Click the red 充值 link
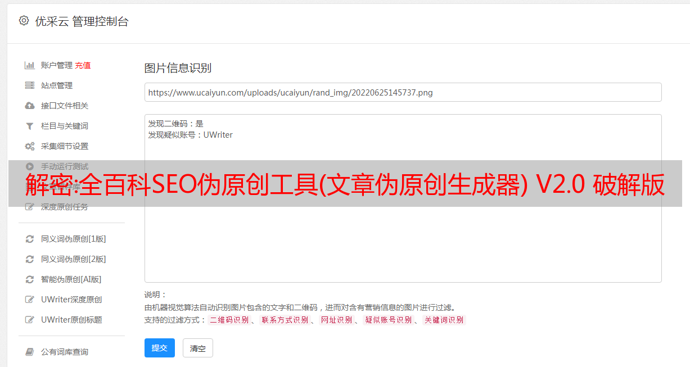 point(83,65)
